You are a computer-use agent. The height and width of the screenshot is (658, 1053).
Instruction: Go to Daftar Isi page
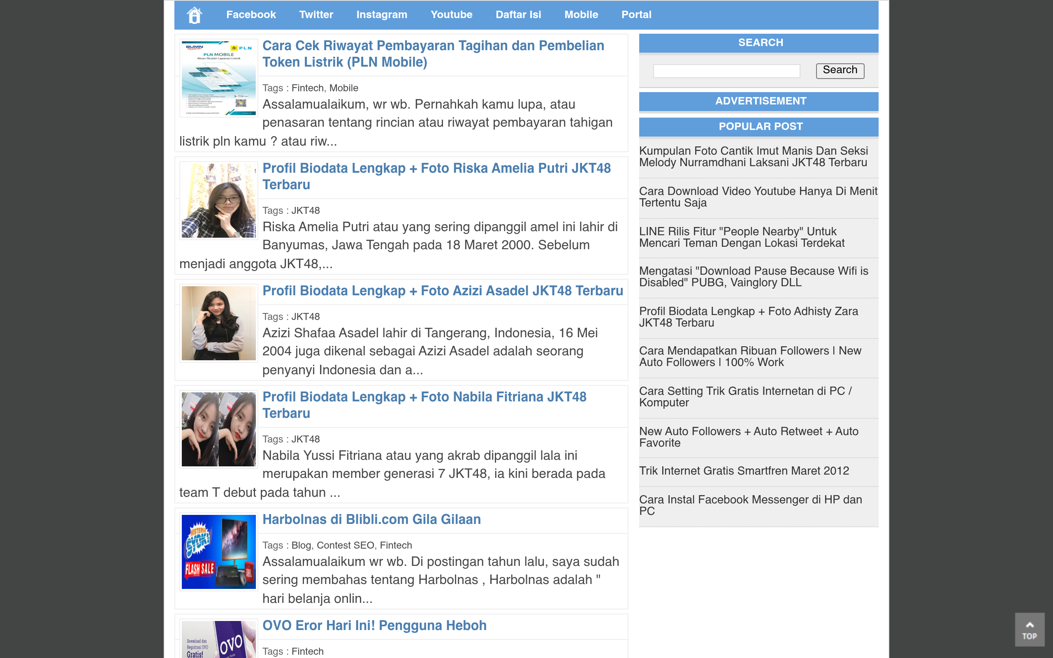[518, 15]
